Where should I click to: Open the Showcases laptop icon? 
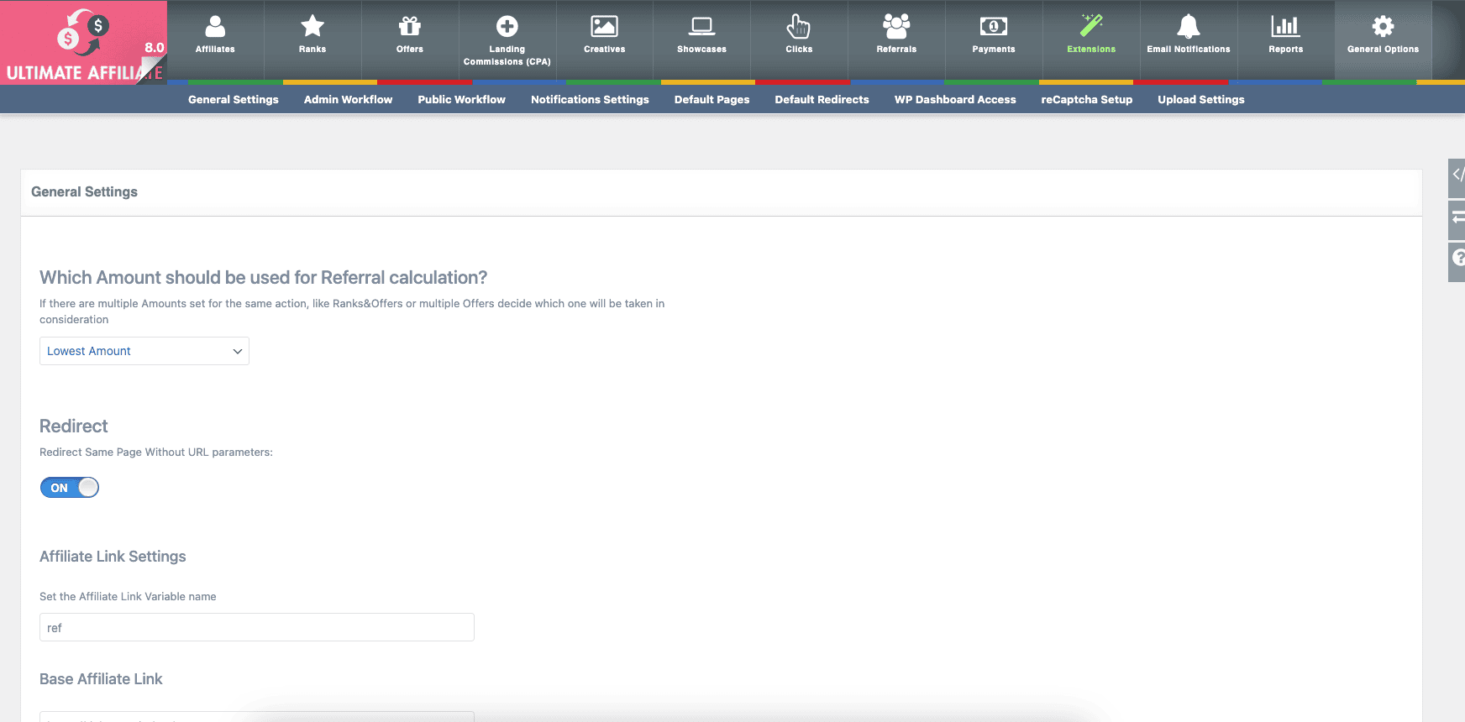click(x=702, y=27)
